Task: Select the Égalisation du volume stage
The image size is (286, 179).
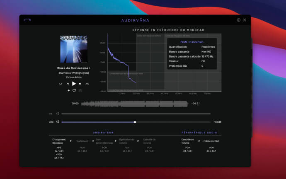Action: (127, 141)
